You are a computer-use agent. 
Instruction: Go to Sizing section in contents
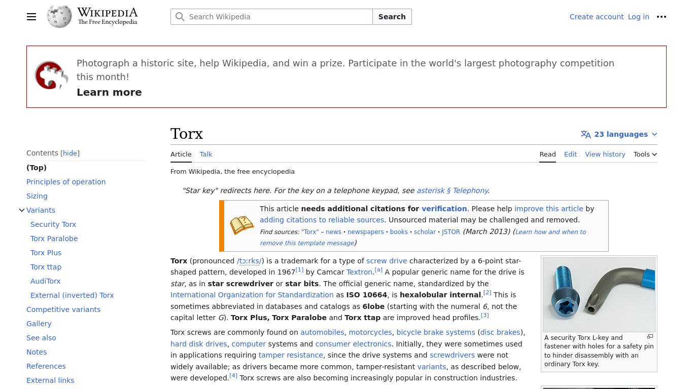(x=37, y=196)
